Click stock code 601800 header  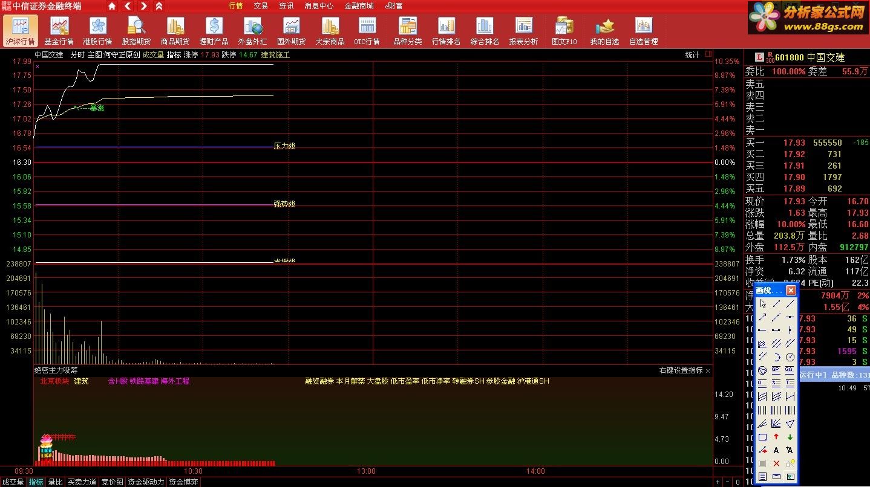click(789, 57)
